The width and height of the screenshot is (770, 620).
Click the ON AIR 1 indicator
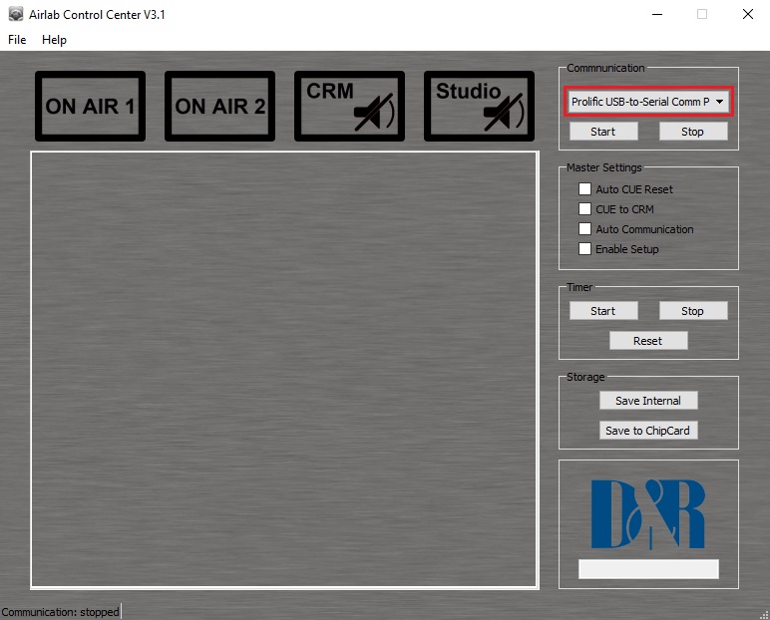tap(90, 106)
